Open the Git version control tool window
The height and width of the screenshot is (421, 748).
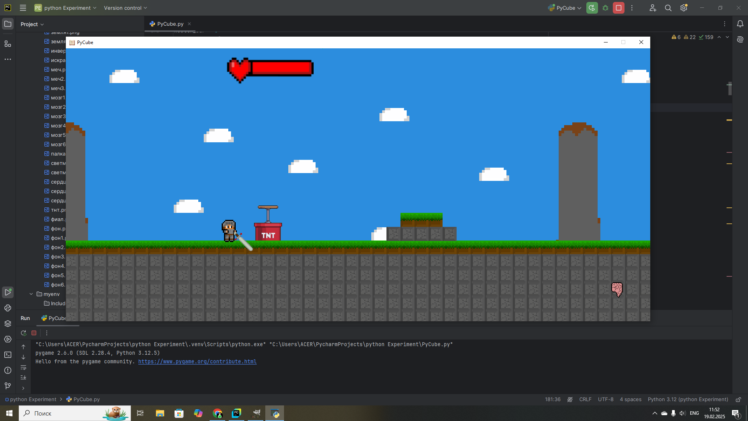8,386
